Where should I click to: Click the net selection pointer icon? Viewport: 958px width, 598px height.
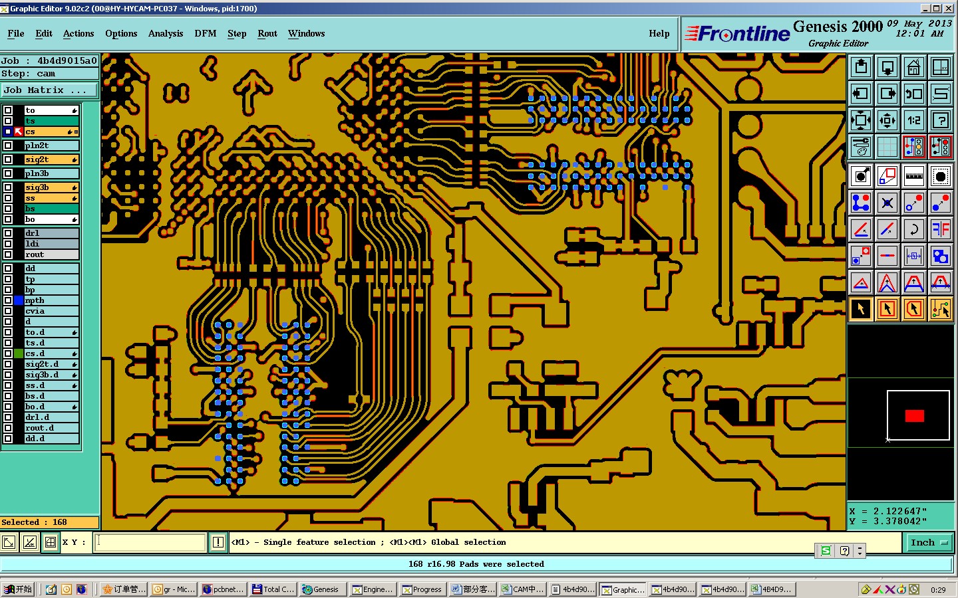[940, 309]
